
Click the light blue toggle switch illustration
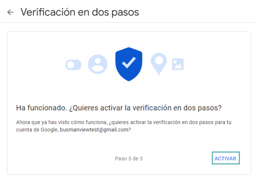pyautogui.click(x=73, y=65)
